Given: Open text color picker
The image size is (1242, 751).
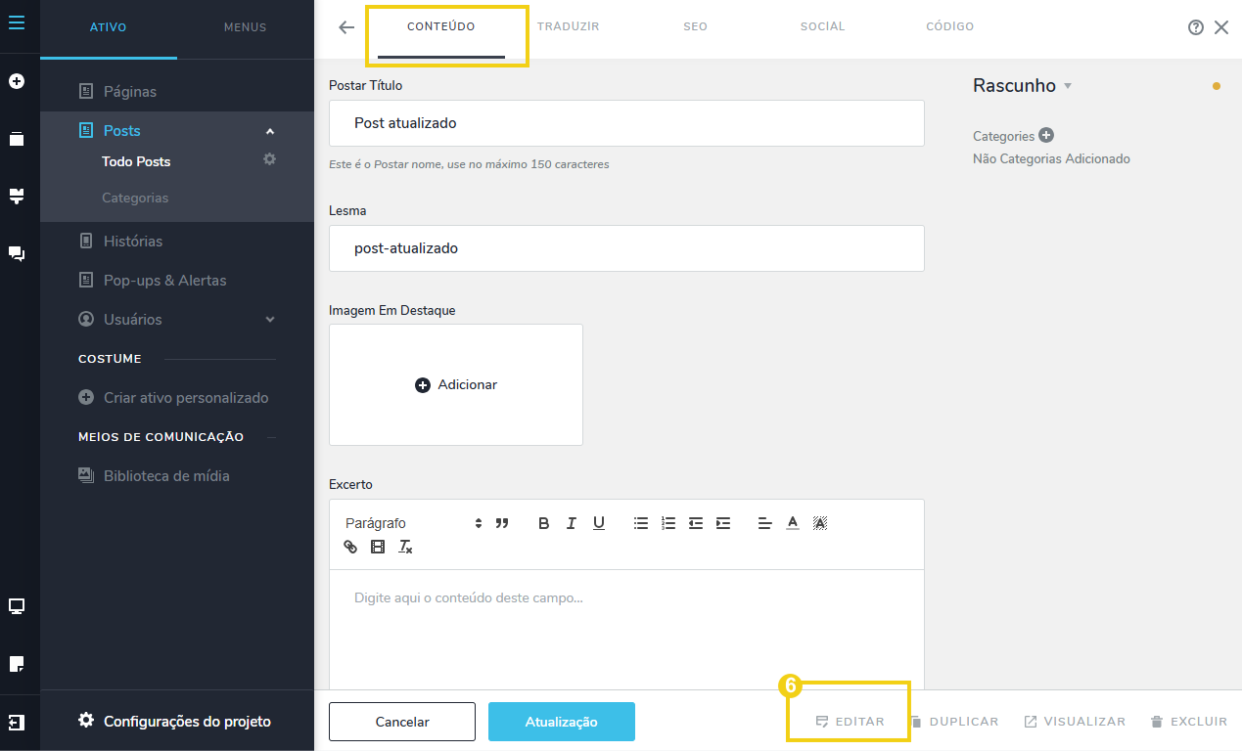Looking at the screenshot, I should (793, 523).
